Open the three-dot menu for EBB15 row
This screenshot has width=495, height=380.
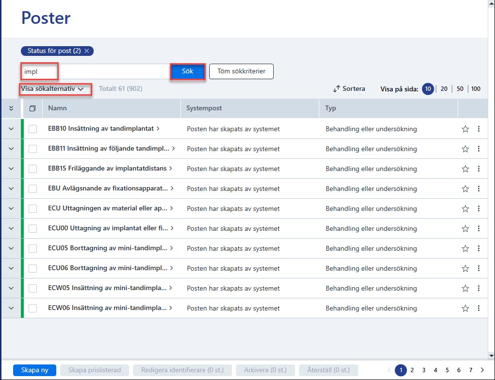pyautogui.click(x=478, y=169)
